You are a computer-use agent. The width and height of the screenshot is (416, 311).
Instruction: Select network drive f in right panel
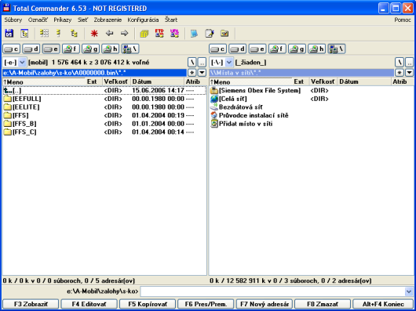(x=277, y=49)
